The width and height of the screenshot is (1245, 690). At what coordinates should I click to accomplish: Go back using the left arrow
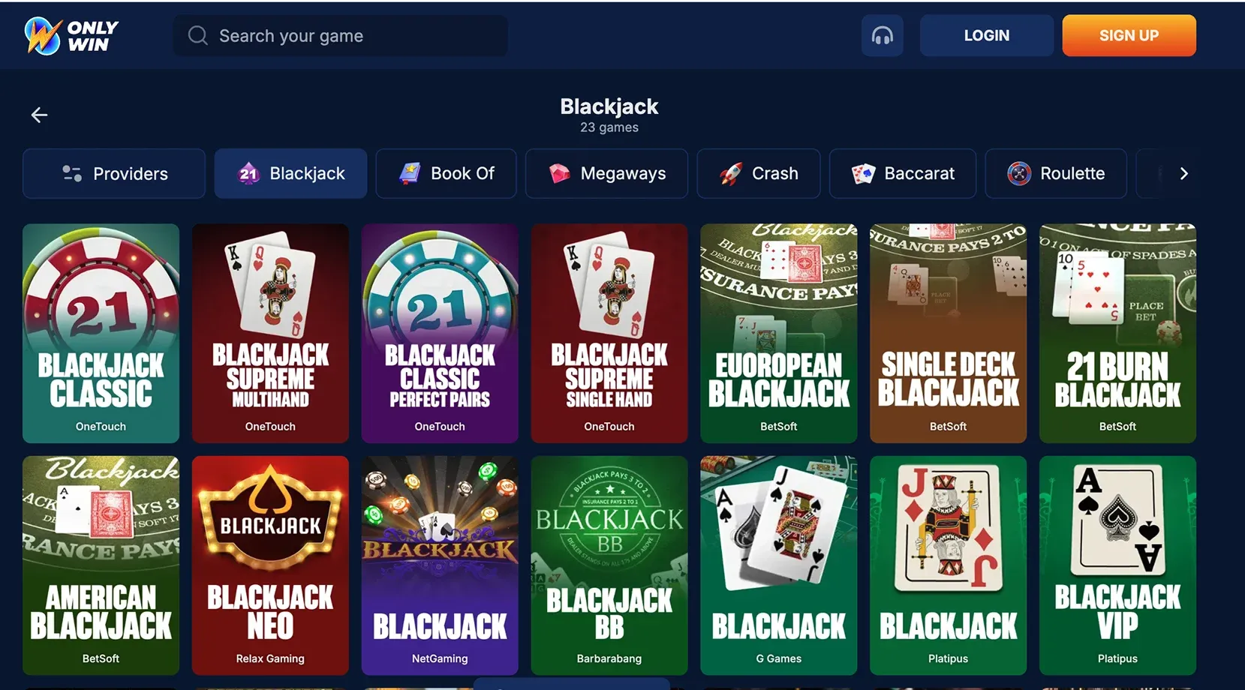point(39,115)
